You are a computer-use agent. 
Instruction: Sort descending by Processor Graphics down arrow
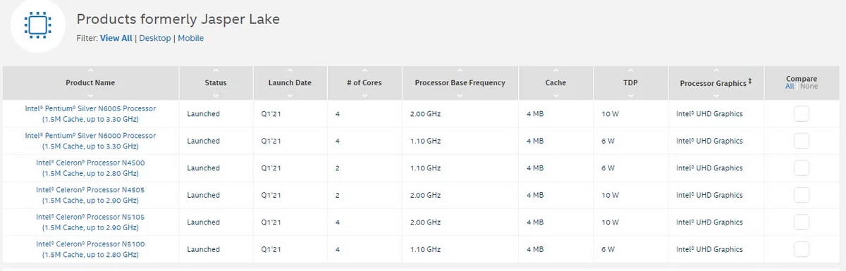(716, 95)
